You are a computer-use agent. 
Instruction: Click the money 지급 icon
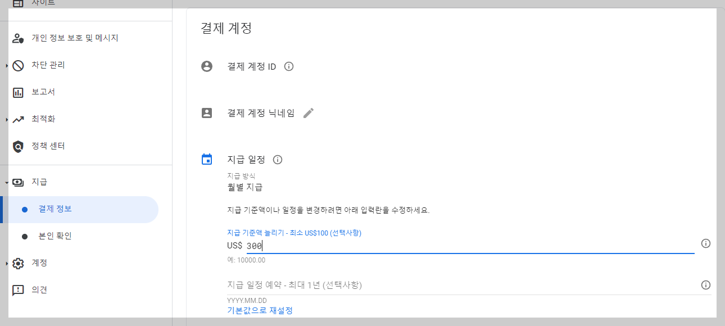coord(18,182)
